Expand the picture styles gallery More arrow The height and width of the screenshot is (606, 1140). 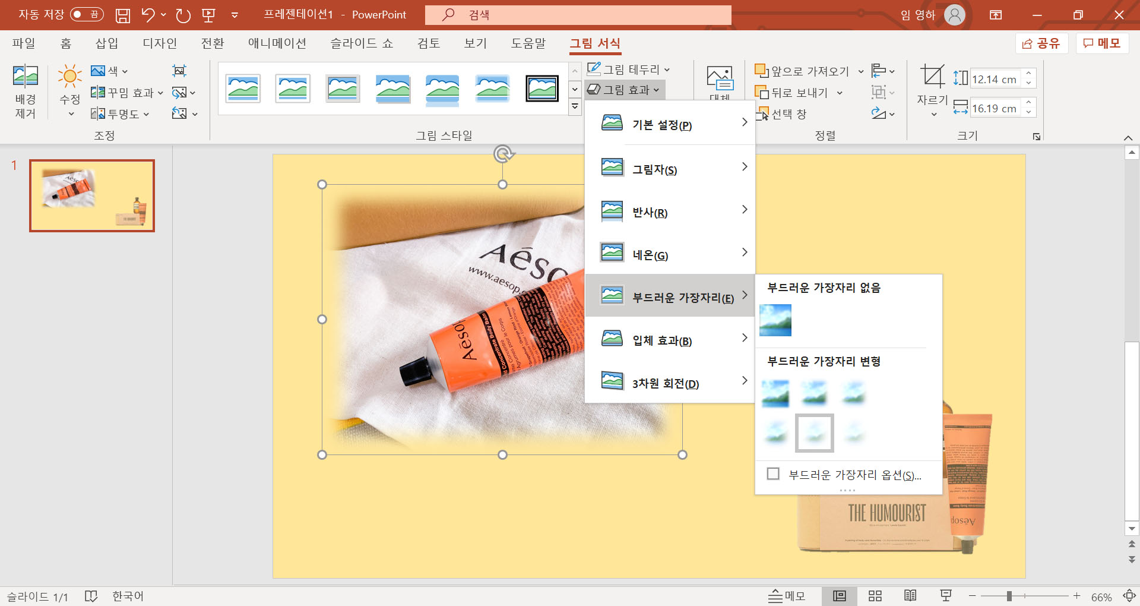[575, 107]
